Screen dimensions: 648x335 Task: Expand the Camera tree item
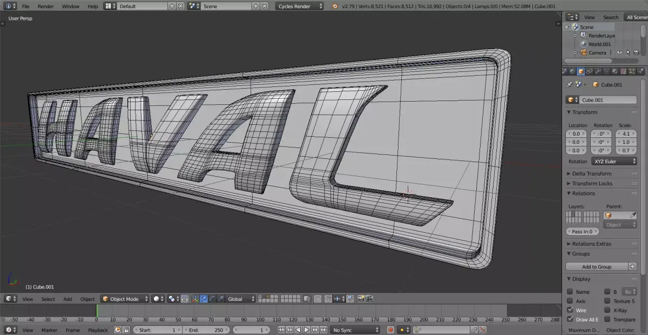tap(575, 53)
